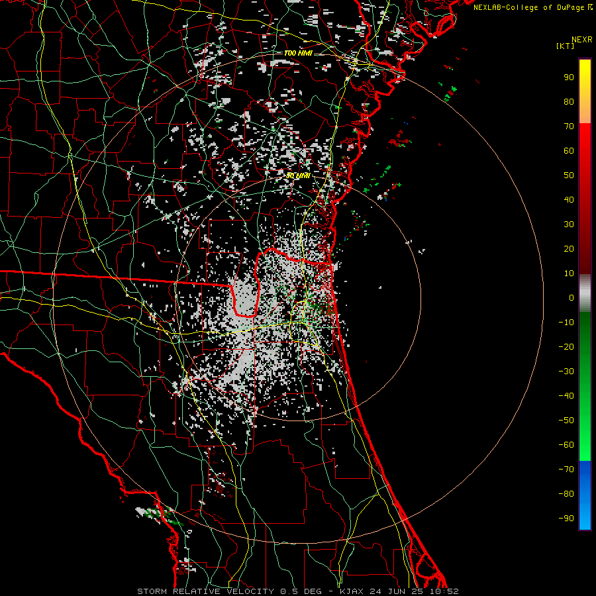
Task: Click the -60 value on velocity scale
Action: (x=566, y=445)
